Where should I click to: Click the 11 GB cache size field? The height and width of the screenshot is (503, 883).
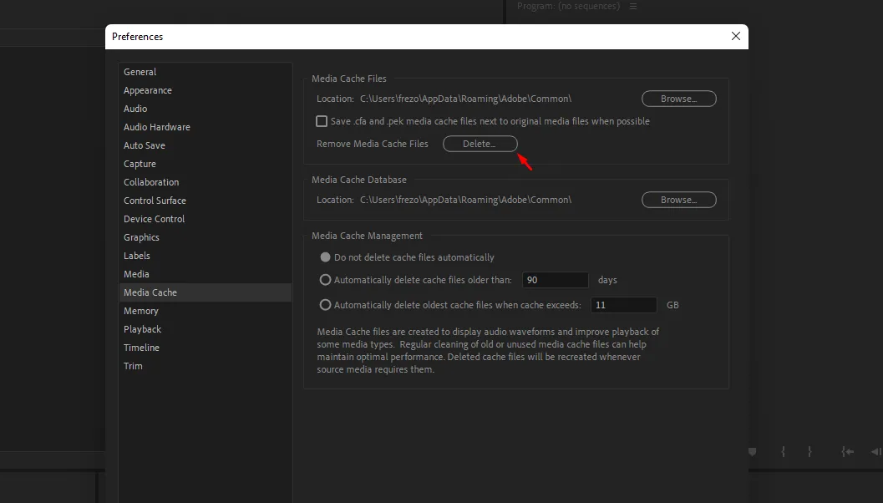pyautogui.click(x=623, y=305)
